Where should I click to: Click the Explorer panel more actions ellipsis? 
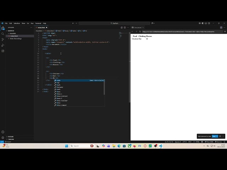pos(31,28)
